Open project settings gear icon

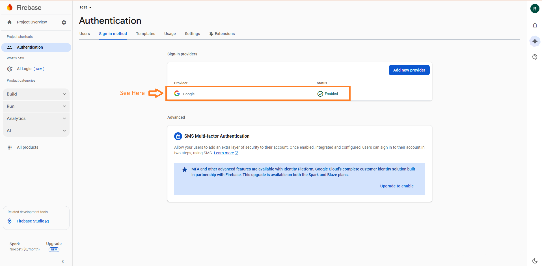tap(64, 22)
